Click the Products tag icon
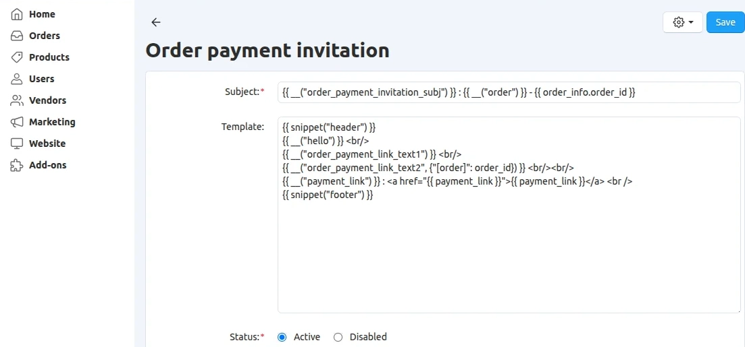This screenshot has height=347, width=745. (x=17, y=57)
